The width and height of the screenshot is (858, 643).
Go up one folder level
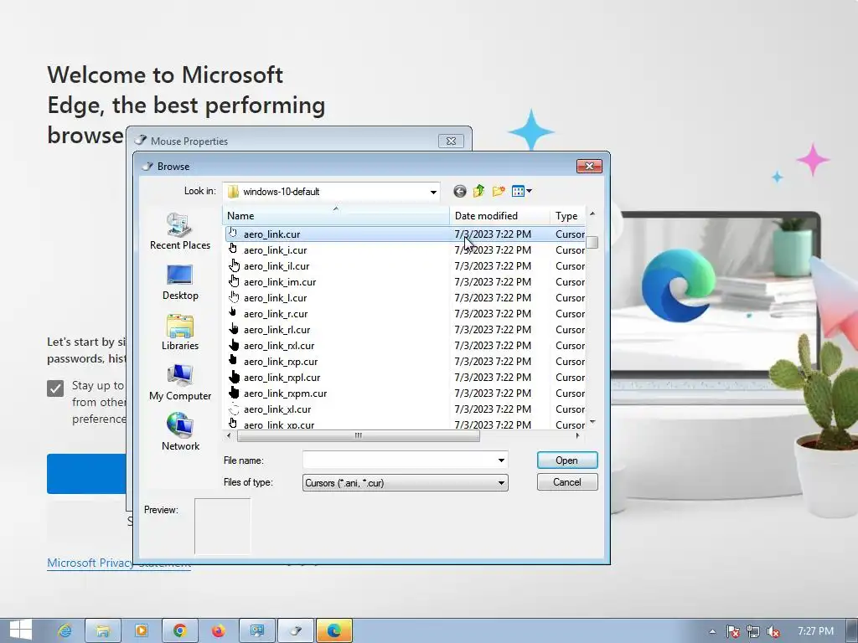click(x=478, y=191)
